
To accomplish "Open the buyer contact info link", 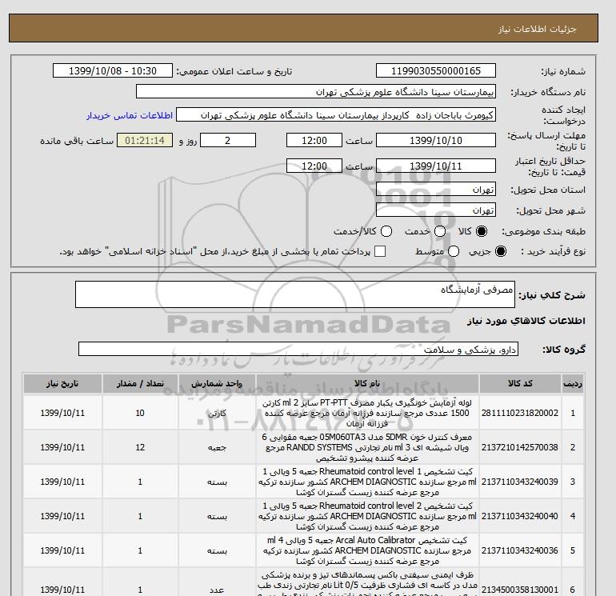I will 130,115.
